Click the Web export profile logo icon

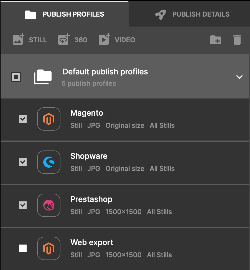[x=49, y=248]
